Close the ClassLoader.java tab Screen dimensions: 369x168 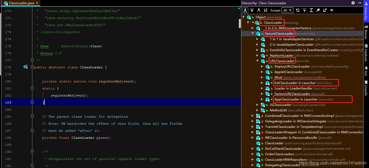tap(38, 3)
